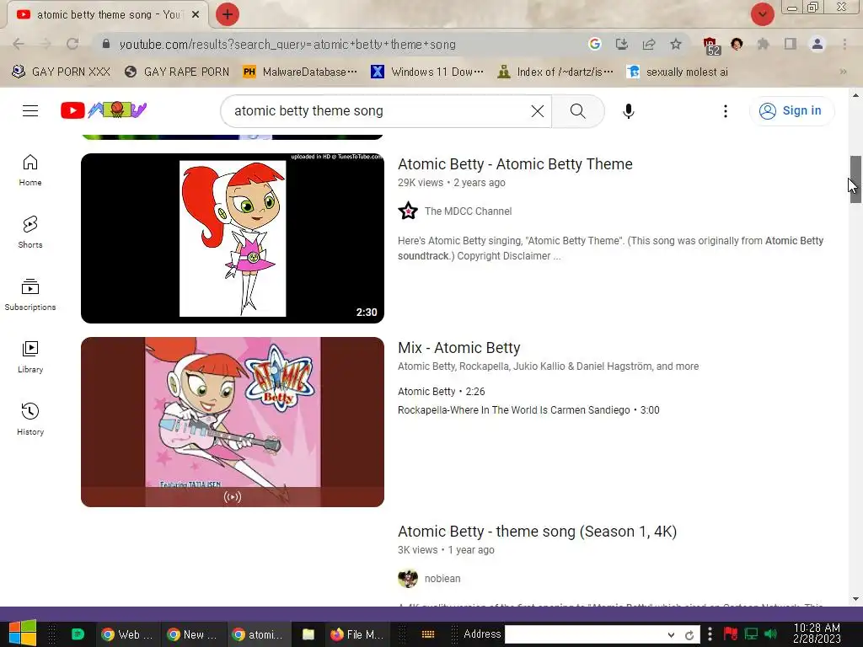Image resolution: width=863 pixels, height=647 pixels.
Task: Open the extension with the 52 badge
Action: click(711, 45)
